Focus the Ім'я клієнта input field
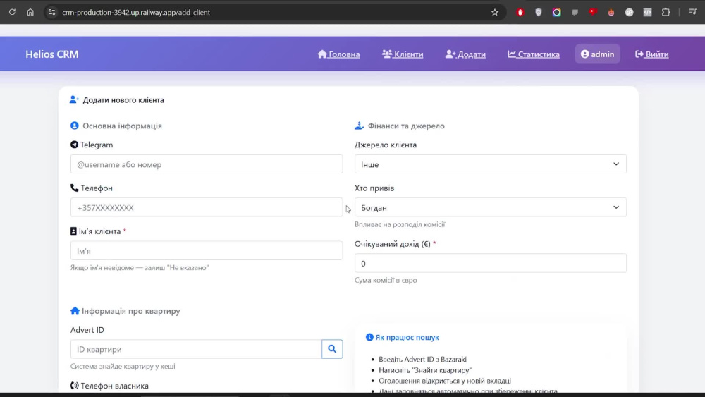The height and width of the screenshot is (397, 705). coord(207,250)
